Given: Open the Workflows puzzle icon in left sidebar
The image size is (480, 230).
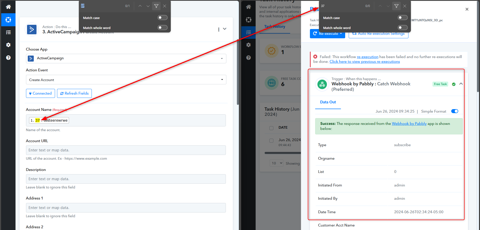Looking at the screenshot, I should coord(8,20).
